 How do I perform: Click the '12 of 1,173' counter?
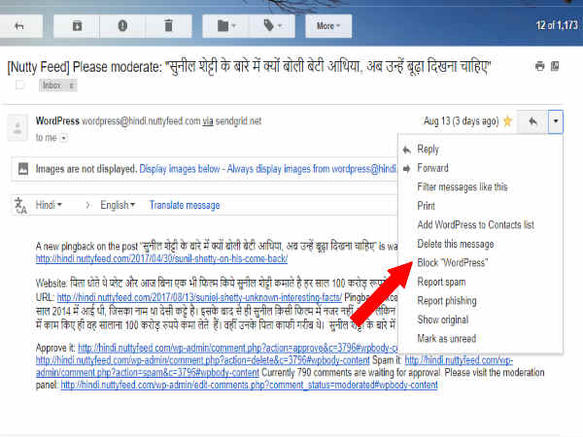(557, 25)
